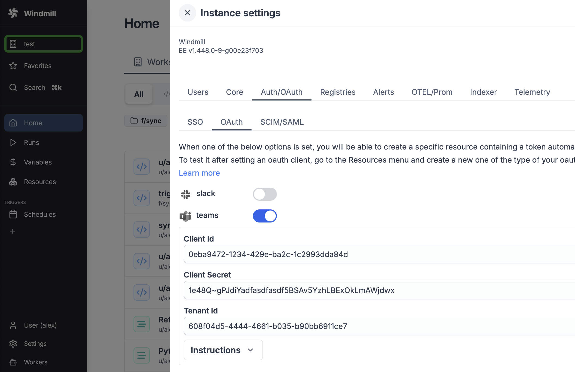Click the Windmill logo

[x=33, y=13]
